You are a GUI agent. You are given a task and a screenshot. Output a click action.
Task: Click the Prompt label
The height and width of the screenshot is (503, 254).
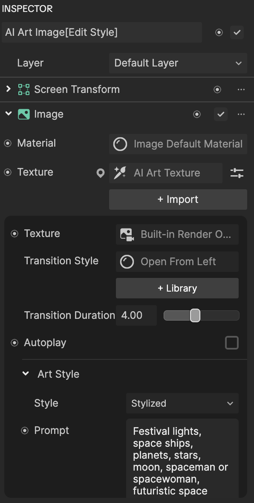(52, 431)
